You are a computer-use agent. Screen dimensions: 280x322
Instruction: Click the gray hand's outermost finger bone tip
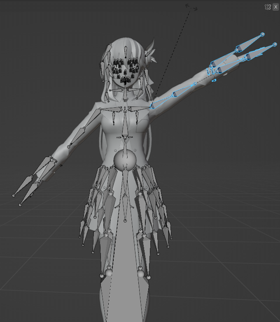[x=14, y=195]
